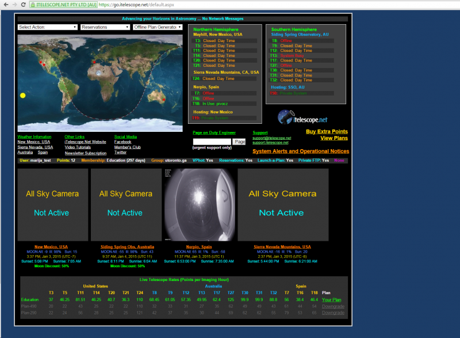Screen dimensions: 460x338
Task: Open Video Tutorials link
Action: tap(78, 147)
